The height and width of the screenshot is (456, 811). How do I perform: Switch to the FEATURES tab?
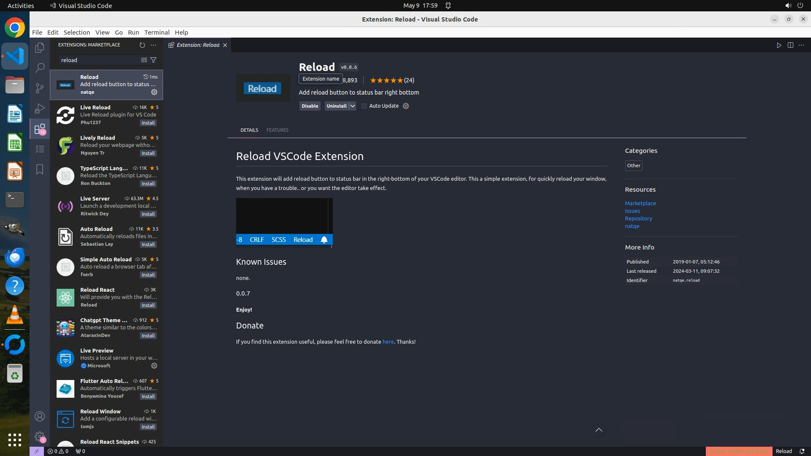[x=277, y=130]
